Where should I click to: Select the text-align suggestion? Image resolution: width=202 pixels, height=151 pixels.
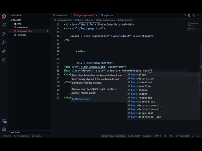(x=163, y=75)
